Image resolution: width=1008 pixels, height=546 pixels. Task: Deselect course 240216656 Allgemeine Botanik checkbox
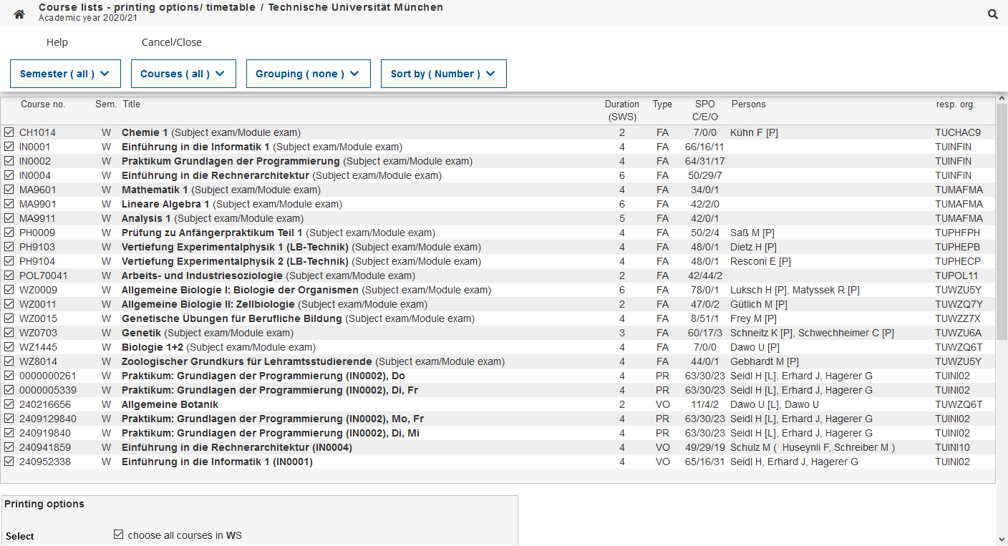tap(9, 404)
